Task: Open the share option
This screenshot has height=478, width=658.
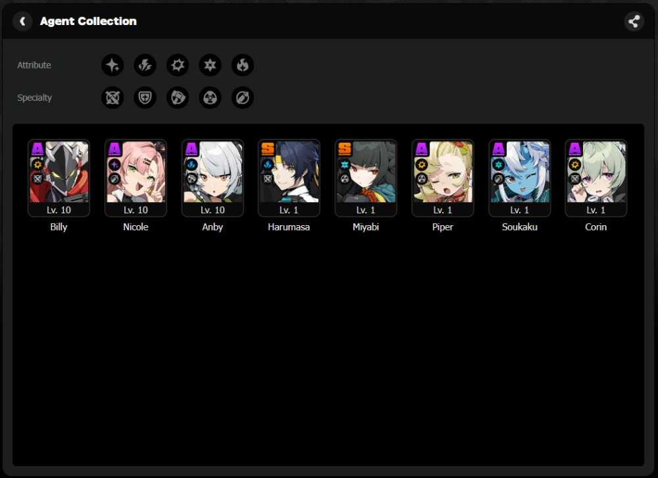Action: [634, 21]
